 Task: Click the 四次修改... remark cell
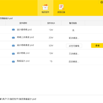[x=74, y=62]
